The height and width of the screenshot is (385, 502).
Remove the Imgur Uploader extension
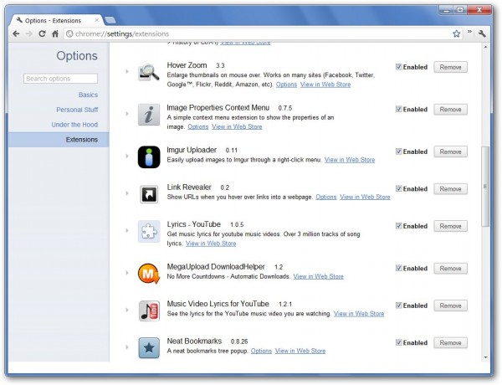click(x=450, y=151)
